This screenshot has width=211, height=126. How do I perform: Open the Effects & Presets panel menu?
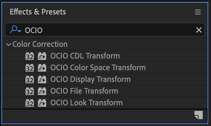click(x=198, y=12)
